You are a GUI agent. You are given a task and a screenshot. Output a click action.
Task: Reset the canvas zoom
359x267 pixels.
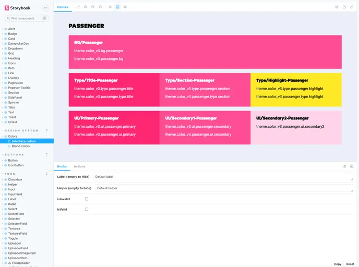[x=101, y=7]
